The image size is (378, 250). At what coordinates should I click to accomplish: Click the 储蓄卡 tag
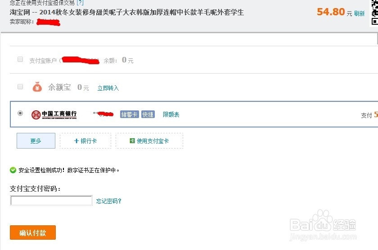click(x=130, y=114)
